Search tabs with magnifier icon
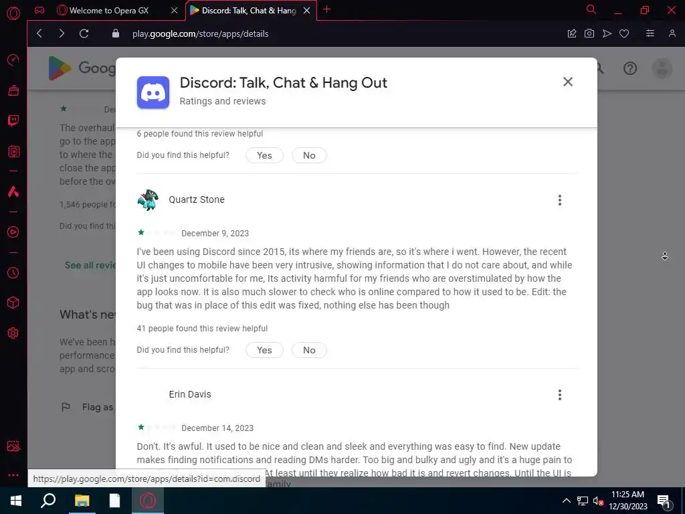 point(591,9)
